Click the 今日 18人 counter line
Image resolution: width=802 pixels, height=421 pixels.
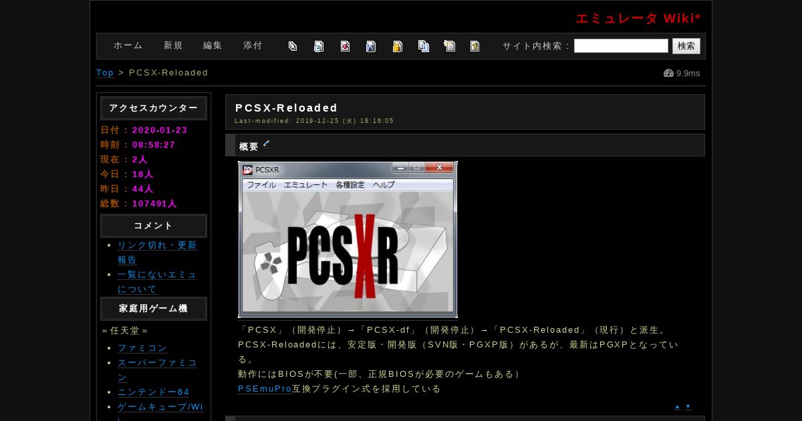point(127,174)
